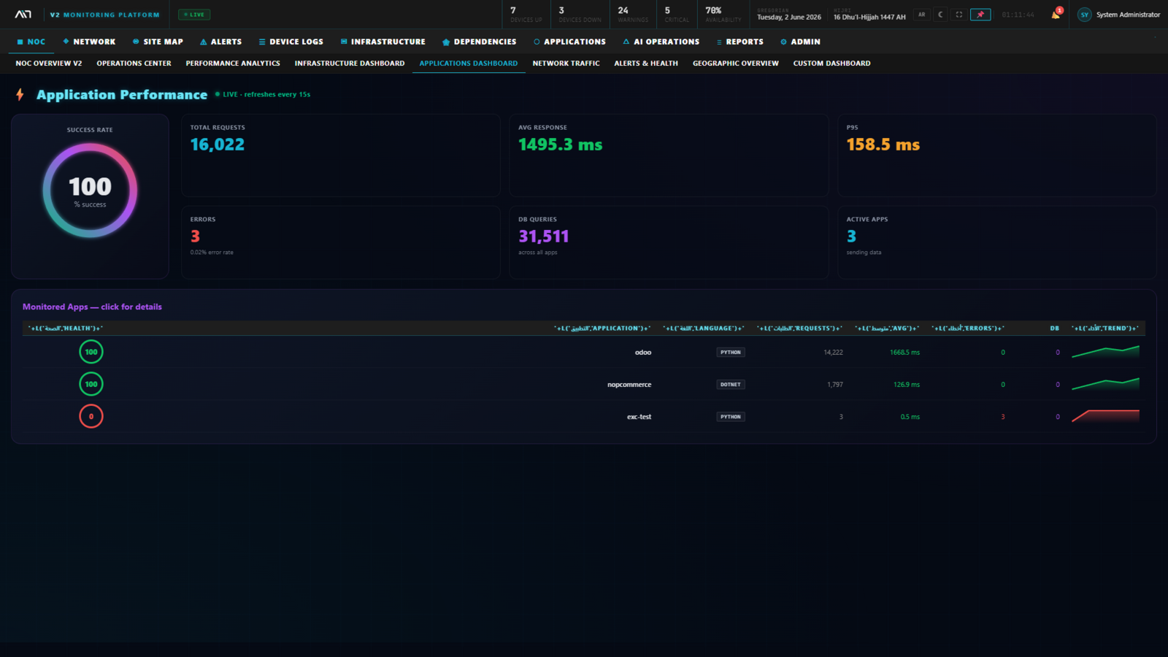Viewport: 1168px width, 657px height.
Task: Switch to Performance Analytics tab
Action: (x=233, y=64)
